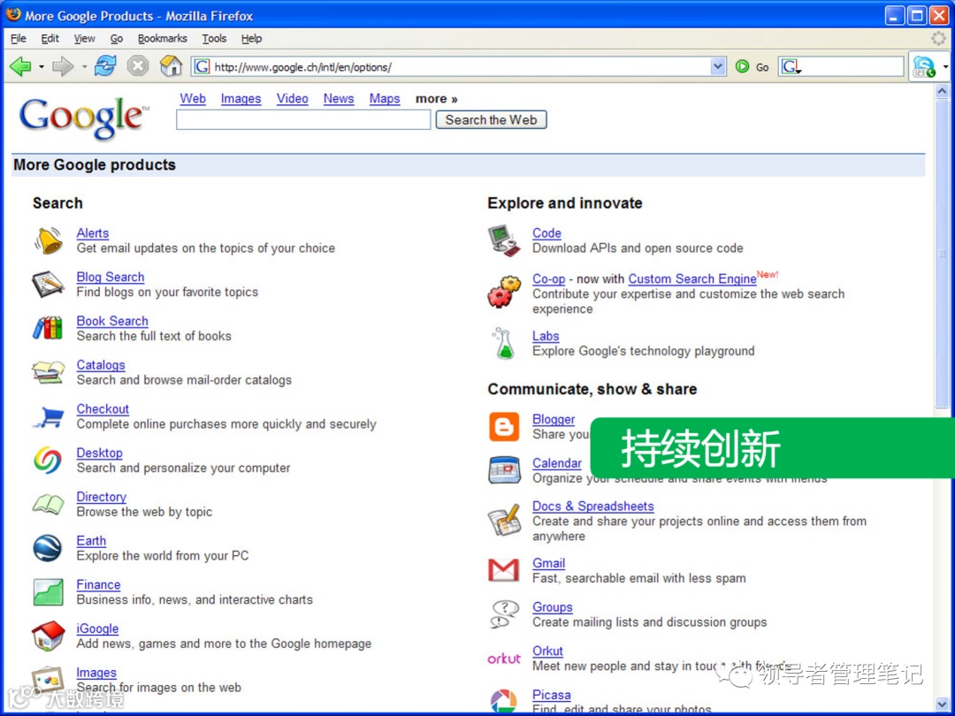This screenshot has height=716, width=955.
Task: Open the Forward button history dropdown arrow
Action: point(84,67)
